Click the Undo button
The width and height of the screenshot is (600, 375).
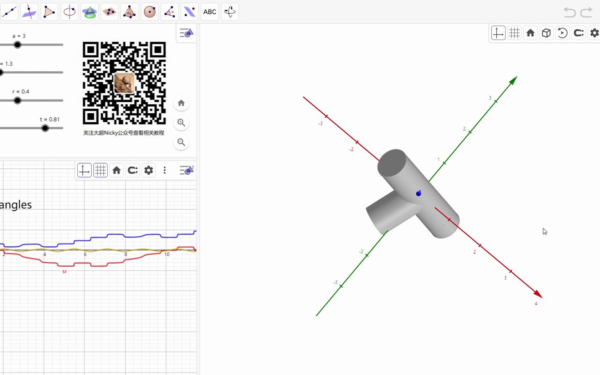(570, 12)
